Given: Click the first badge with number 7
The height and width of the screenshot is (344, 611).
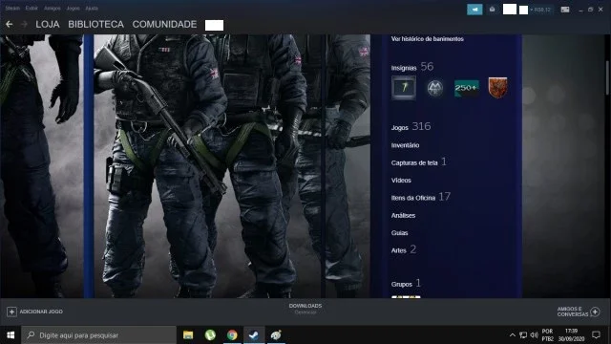Looking at the screenshot, I should coord(404,88).
